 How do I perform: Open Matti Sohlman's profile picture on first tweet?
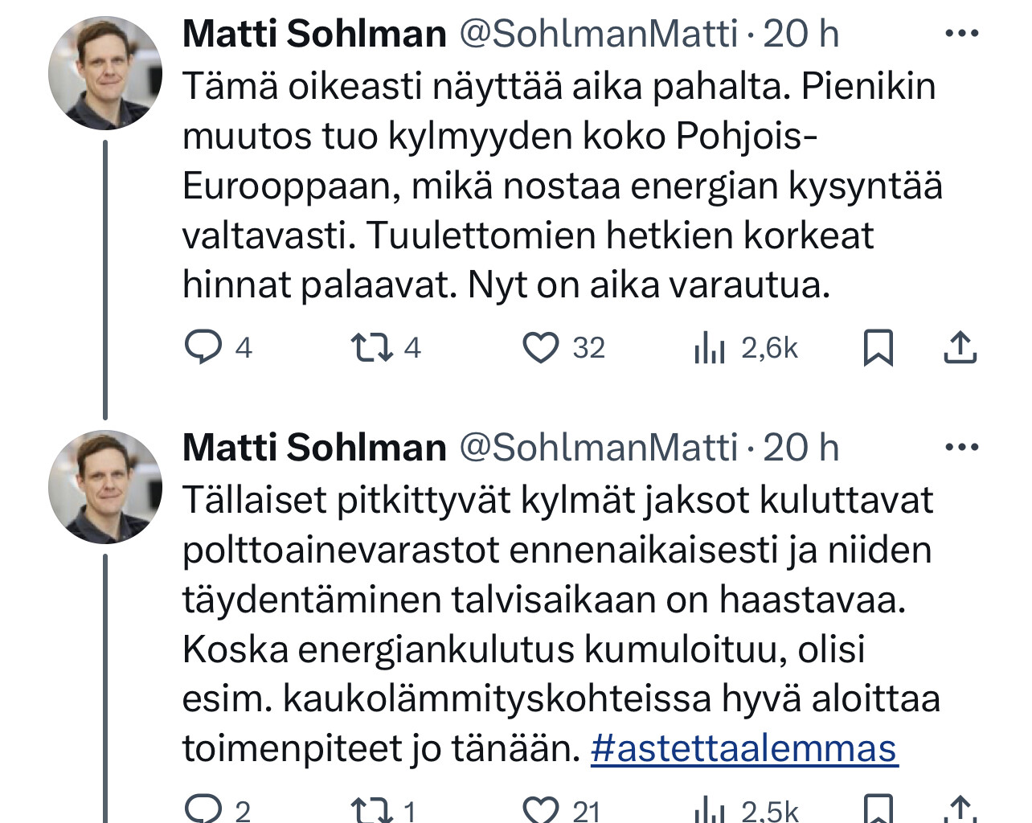[105, 73]
